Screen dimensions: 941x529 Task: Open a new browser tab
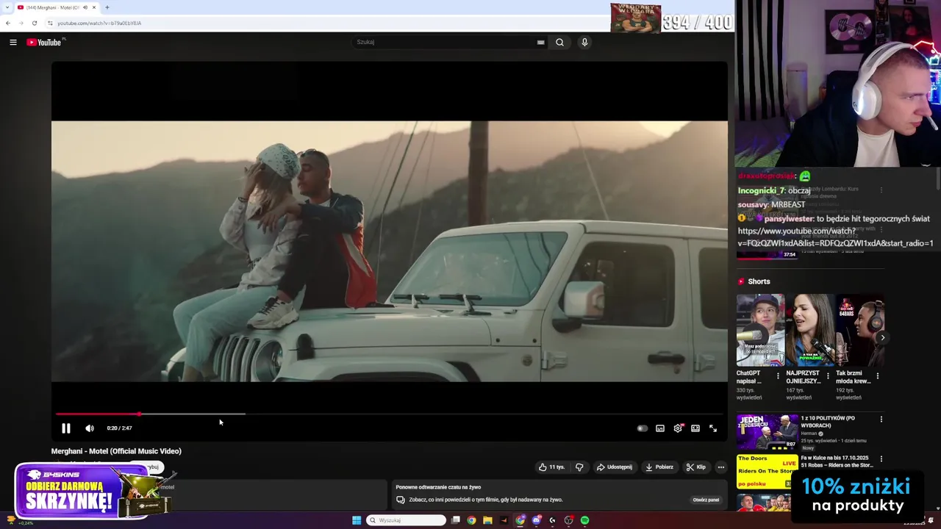[x=107, y=7]
